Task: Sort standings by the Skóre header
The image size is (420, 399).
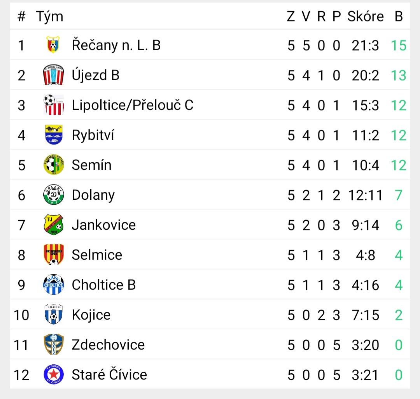Action: (365, 16)
